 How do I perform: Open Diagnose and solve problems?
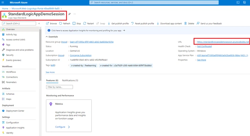pos(19,50)
